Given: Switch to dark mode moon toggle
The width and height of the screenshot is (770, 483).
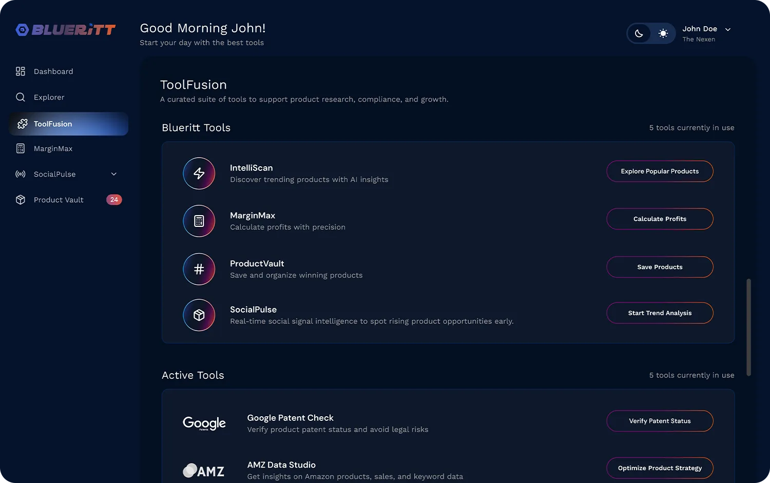Looking at the screenshot, I should [x=639, y=33].
